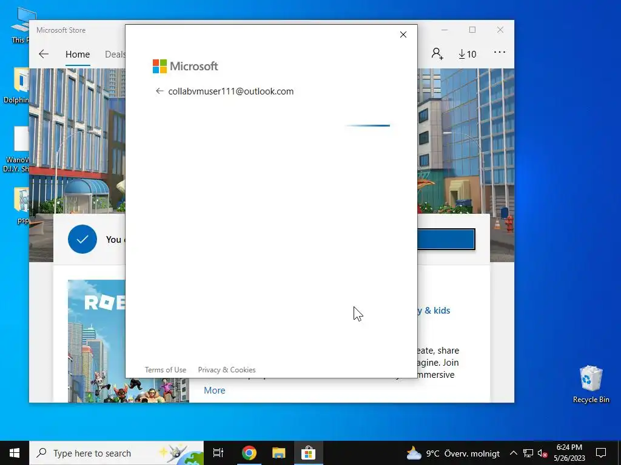621x465 pixels.
Task: Select the psp desktop folder
Action: 21,205
